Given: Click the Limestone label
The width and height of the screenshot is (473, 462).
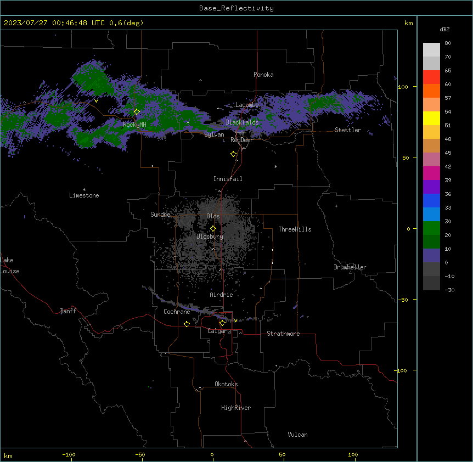Looking at the screenshot, I should coord(84,195).
